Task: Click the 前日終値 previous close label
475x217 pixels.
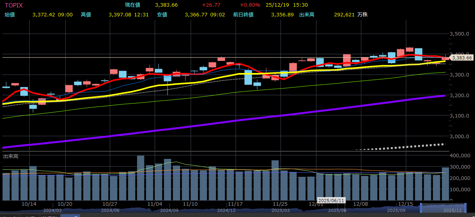Action: tap(243, 14)
